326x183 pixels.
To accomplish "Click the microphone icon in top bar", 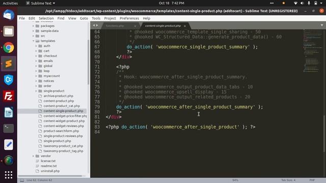I will coord(309,3).
